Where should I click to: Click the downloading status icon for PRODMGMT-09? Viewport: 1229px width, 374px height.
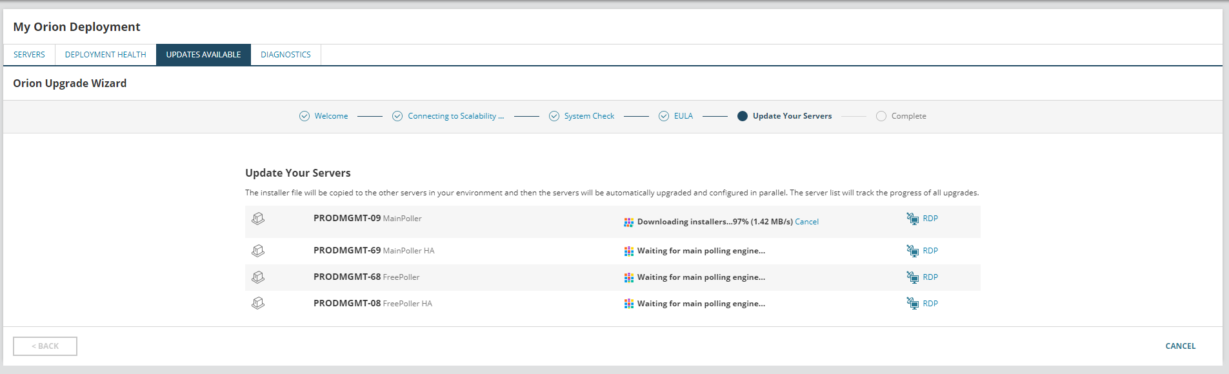[x=628, y=222]
